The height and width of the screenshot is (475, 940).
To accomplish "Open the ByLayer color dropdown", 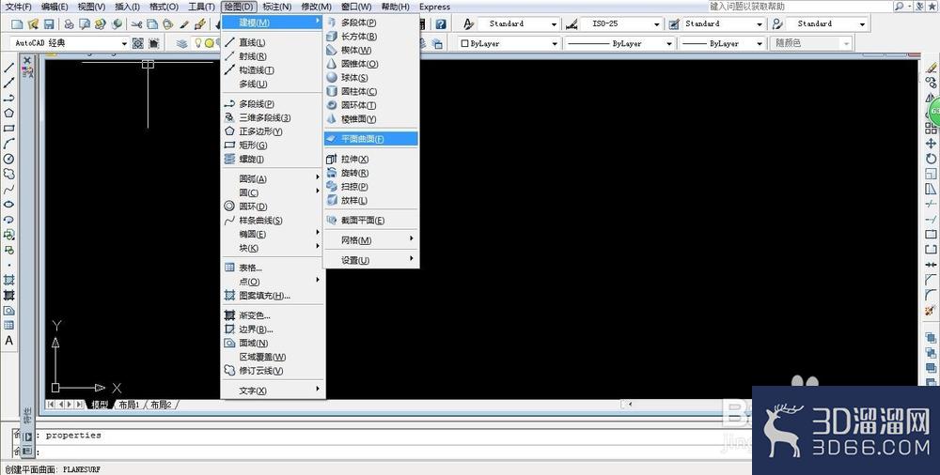I will click(555, 44).
